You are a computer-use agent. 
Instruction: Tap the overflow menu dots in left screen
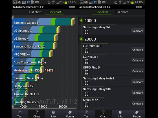coord(72,7)
